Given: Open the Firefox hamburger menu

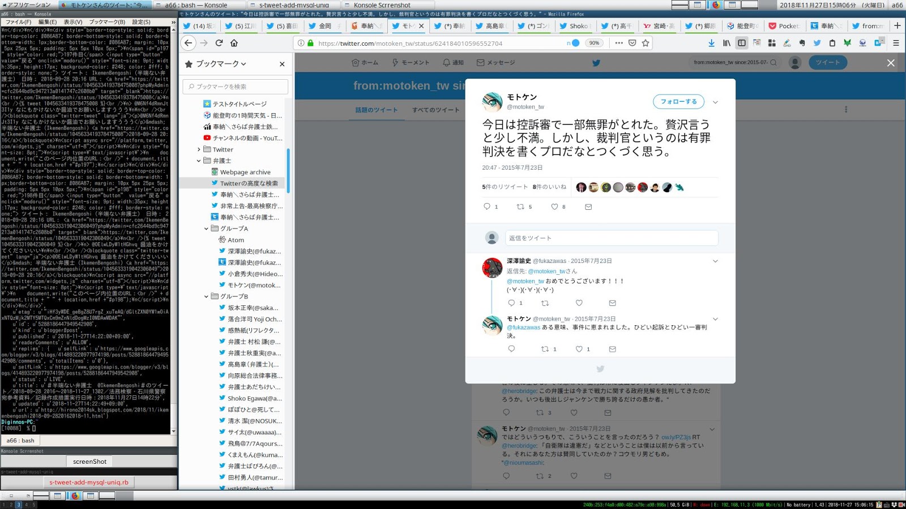Looking at the screenshot, I should 896,43.
